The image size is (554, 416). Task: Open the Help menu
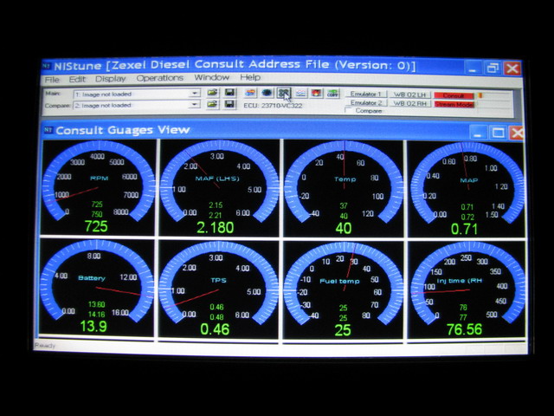click(x=250, y=77)
